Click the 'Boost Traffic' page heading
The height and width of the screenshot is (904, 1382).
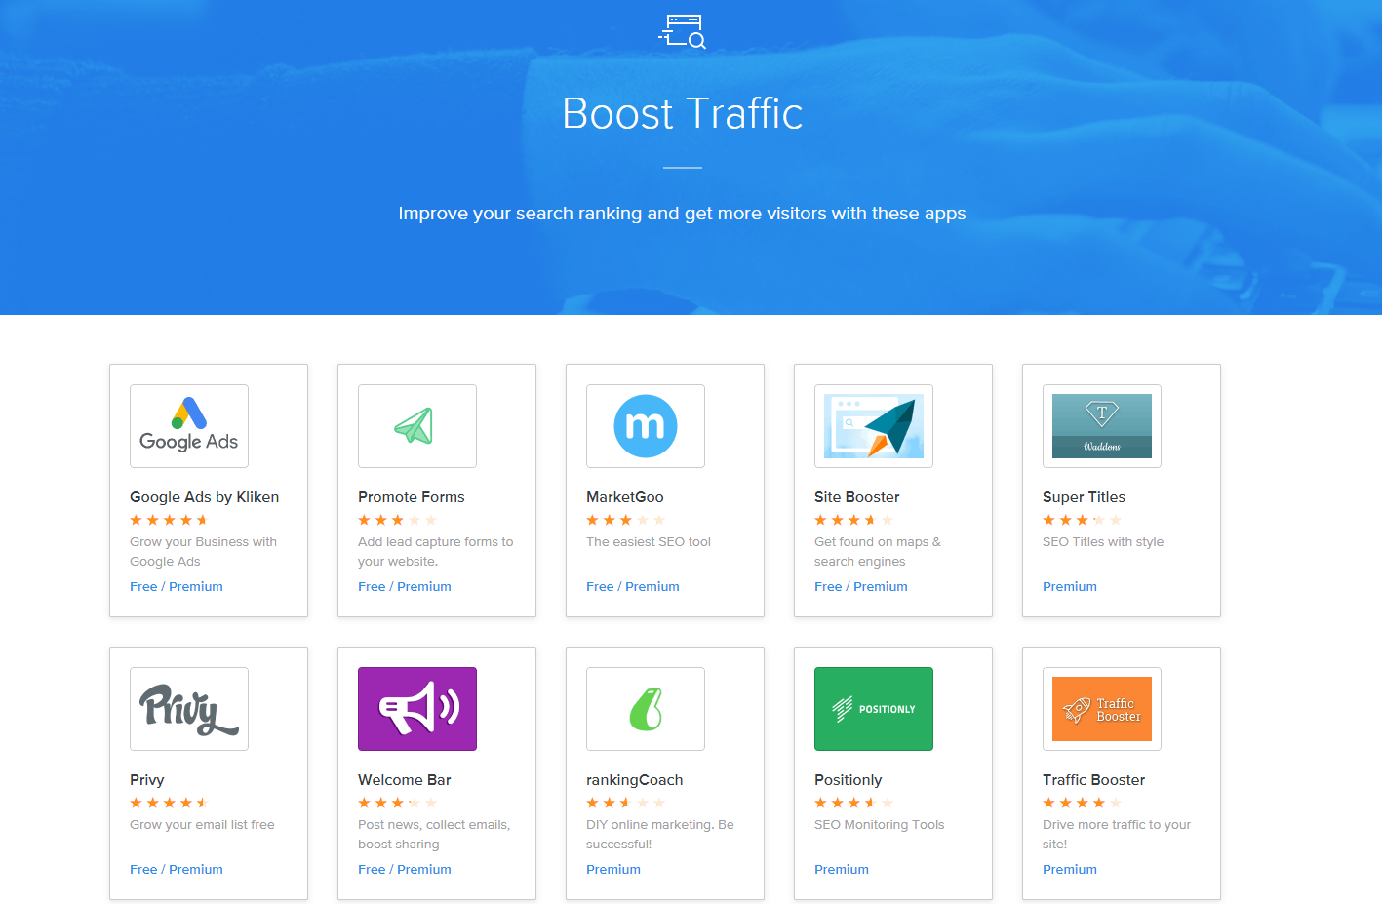point(683,113)
